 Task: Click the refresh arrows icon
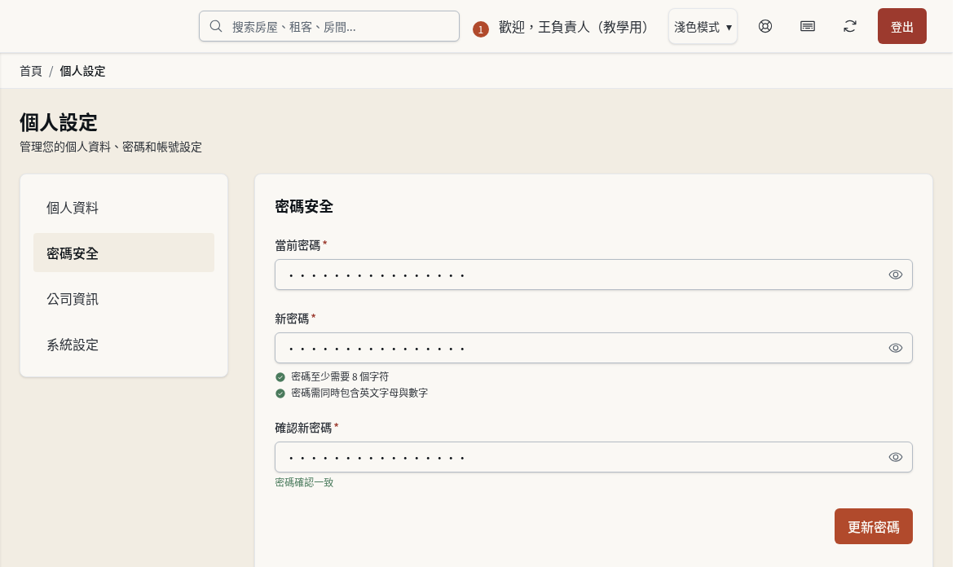[850, 26]
